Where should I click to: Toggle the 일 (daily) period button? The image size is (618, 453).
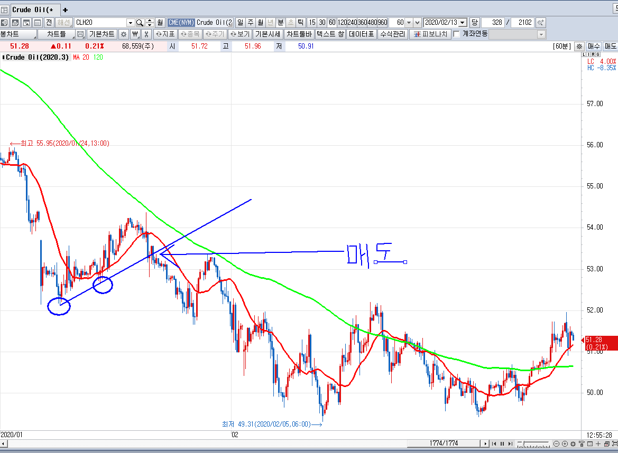pos(241,23)
